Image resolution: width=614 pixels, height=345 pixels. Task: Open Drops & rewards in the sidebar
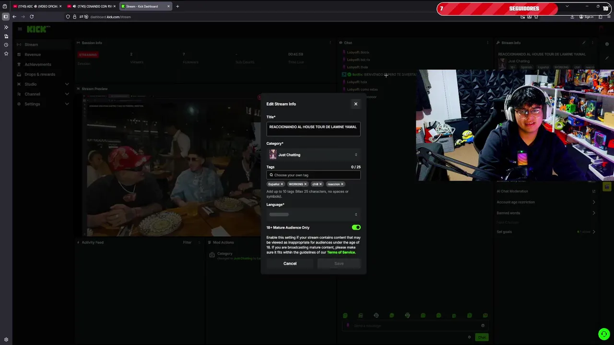pyautogui.click(x=42, y=74)
